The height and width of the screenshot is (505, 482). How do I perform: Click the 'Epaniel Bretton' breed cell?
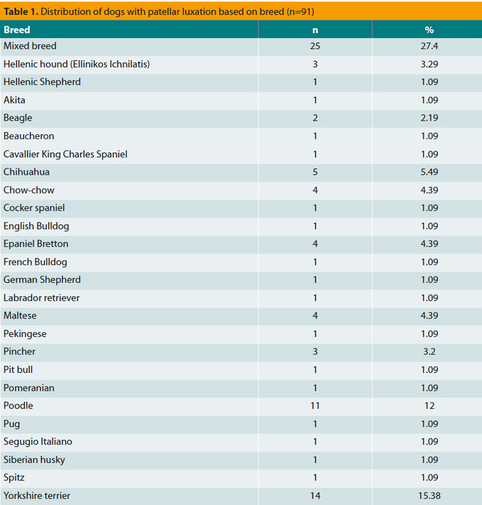(x=36, y=244)
